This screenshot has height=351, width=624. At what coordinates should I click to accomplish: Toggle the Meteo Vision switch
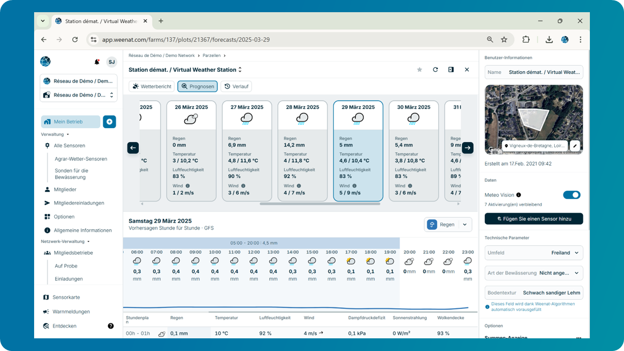tap(572, 195)
